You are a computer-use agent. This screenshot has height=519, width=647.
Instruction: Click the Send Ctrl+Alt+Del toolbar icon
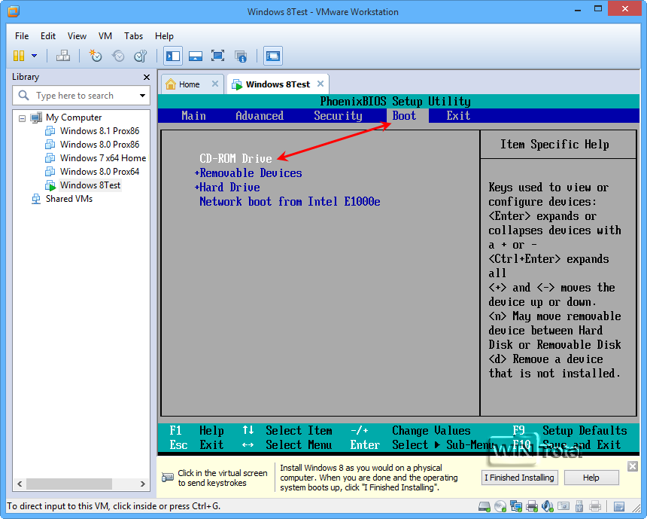click(x=63, y=56)
